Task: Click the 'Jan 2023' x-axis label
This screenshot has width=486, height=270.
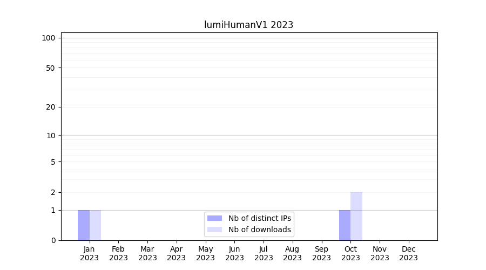Action: [89, 253]
